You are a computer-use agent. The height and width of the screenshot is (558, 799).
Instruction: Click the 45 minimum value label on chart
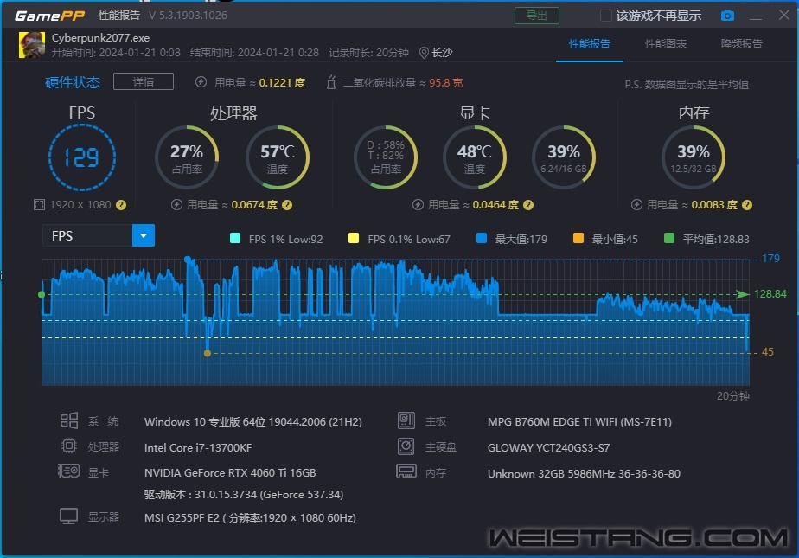coord(767,351)
